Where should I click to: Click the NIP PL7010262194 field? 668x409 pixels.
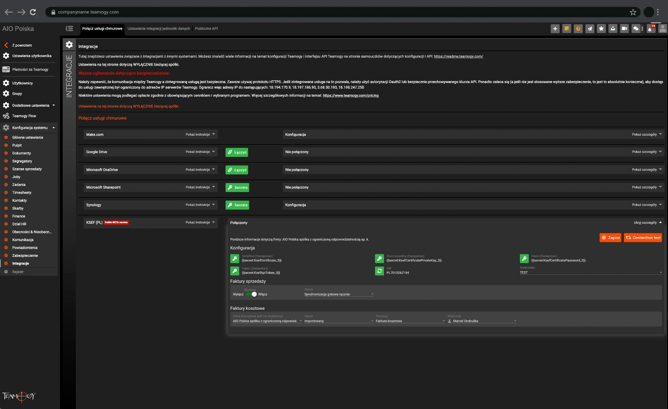[398, 273]
